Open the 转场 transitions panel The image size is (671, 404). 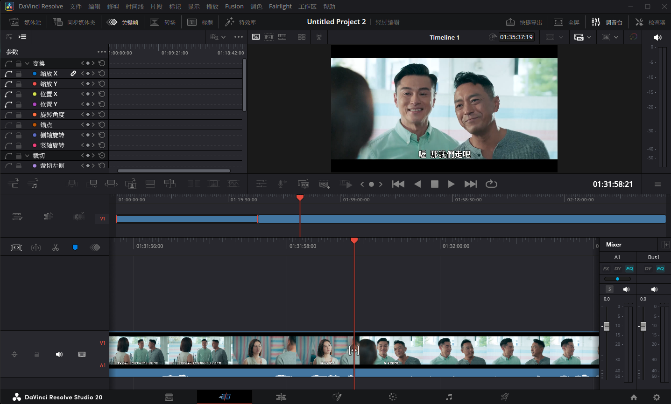[x=162, y=22]
